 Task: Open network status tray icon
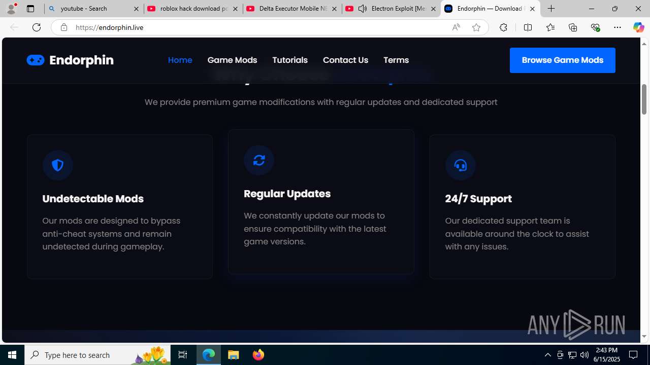click(x=572, y=355)
